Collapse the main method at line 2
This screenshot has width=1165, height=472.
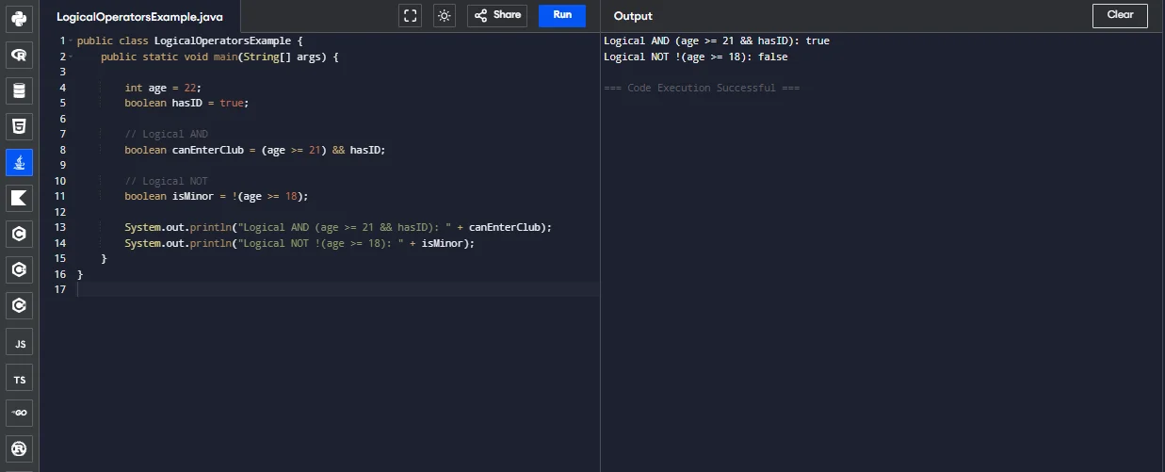point(71,57)
